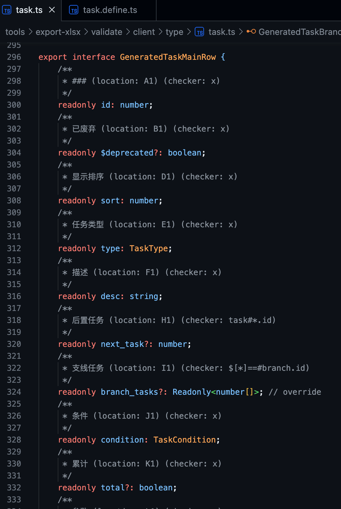Open the "tools" breadcrumb folder

point(15,32)
